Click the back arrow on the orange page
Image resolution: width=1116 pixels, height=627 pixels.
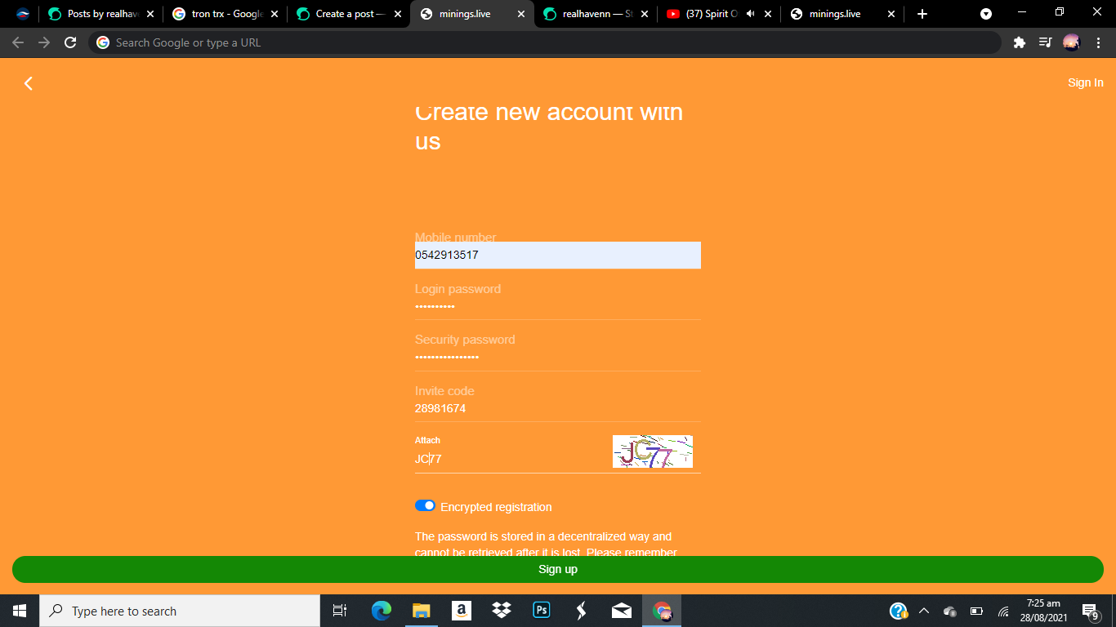pos(29,82)
